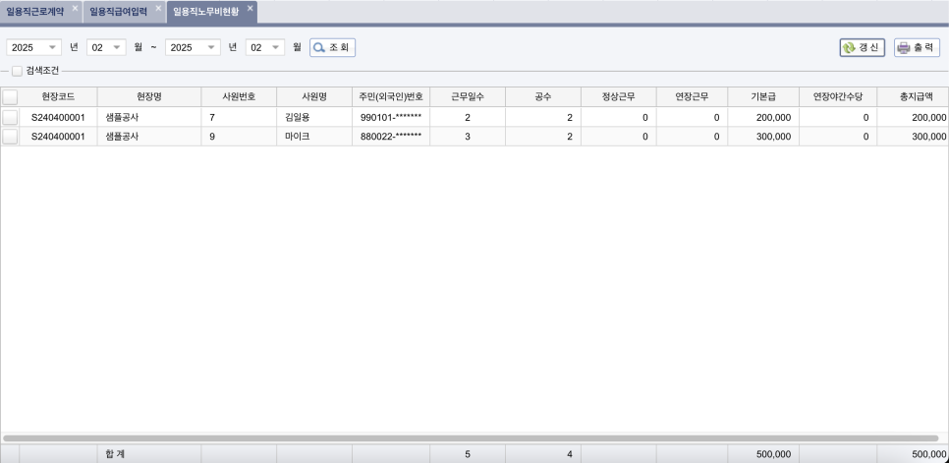
Task: Check the row checkbox for 마이크
Action: tap(10, 137)
